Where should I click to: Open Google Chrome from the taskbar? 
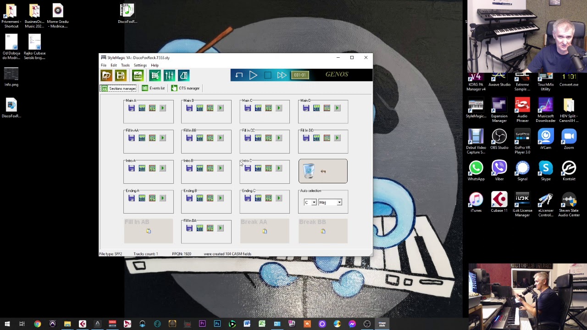tap(38, 324)
